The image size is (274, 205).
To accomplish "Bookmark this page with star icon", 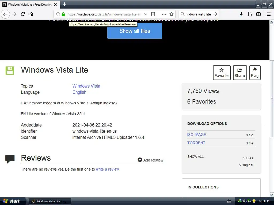I will point(172,14).
